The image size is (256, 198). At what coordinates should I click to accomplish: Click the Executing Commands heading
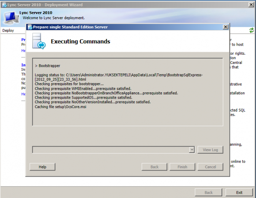click(x=80, y=41)
